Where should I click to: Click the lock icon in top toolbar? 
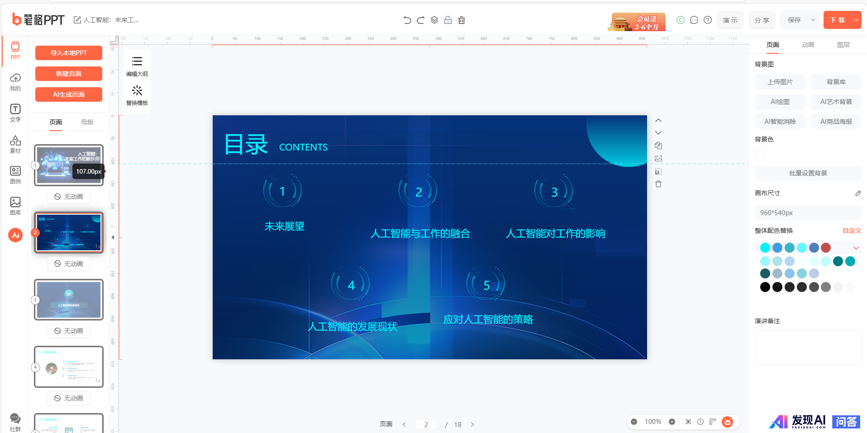pyautogui.click(x=448, y=20)
